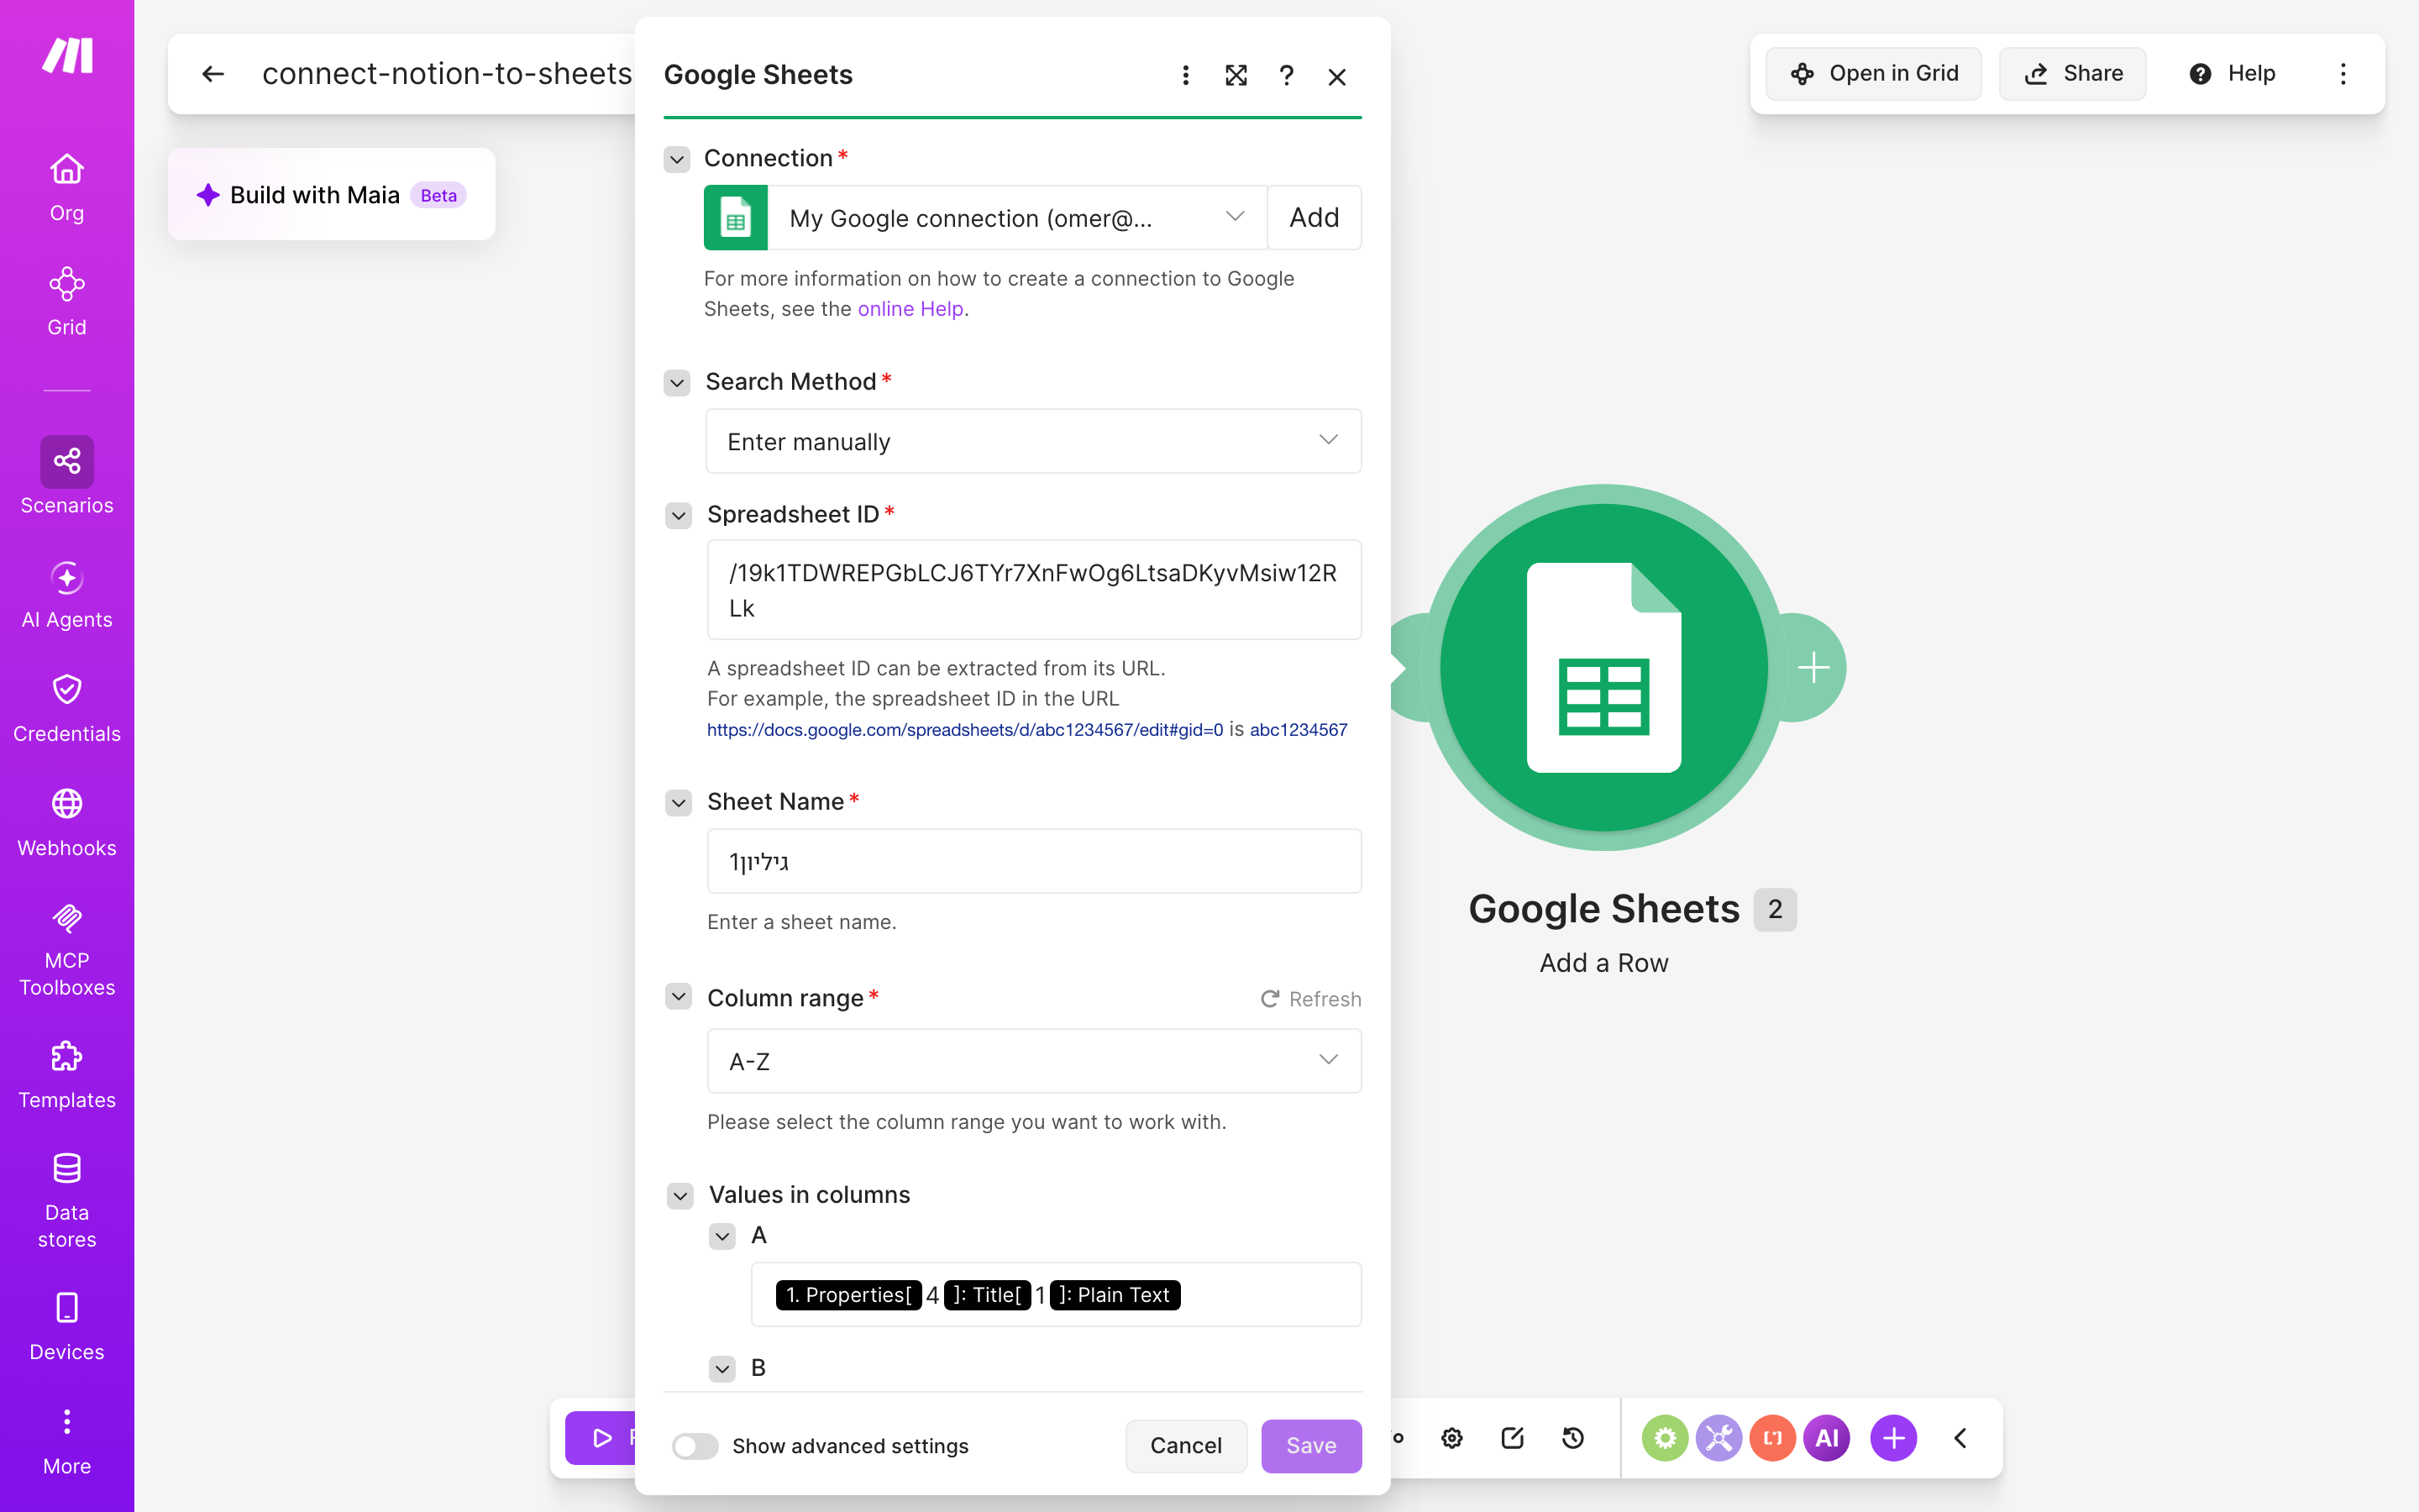Collapse column A value field
This screenshot has height=1512, width=2419.
(x=722, y=1237)
